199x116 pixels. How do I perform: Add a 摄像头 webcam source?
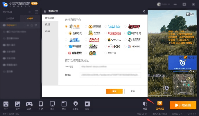click(x=76, y=106)
